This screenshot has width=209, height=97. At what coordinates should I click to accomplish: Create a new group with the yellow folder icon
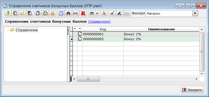tap(22, 13)
